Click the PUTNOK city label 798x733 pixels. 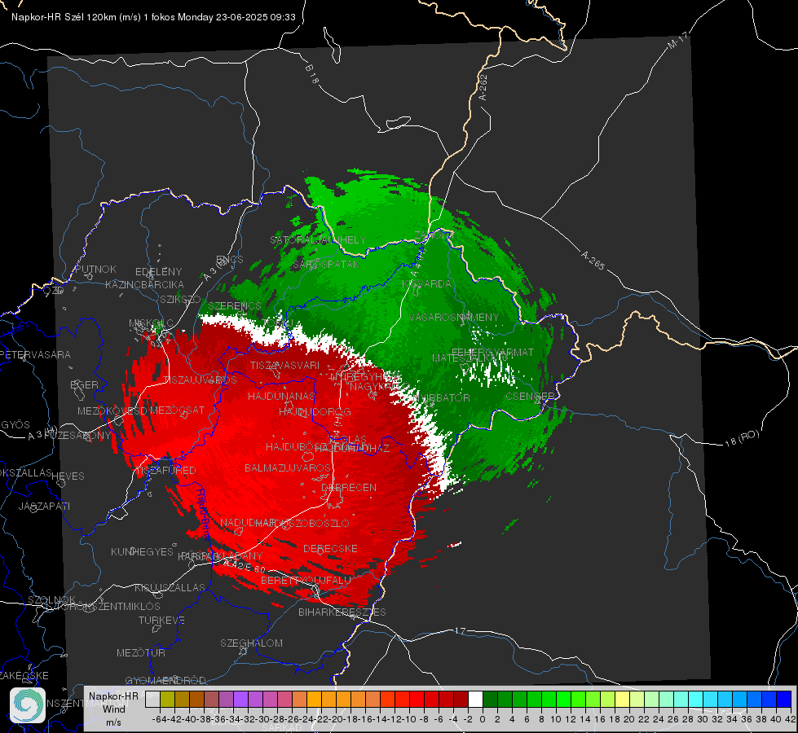(95, 269)
